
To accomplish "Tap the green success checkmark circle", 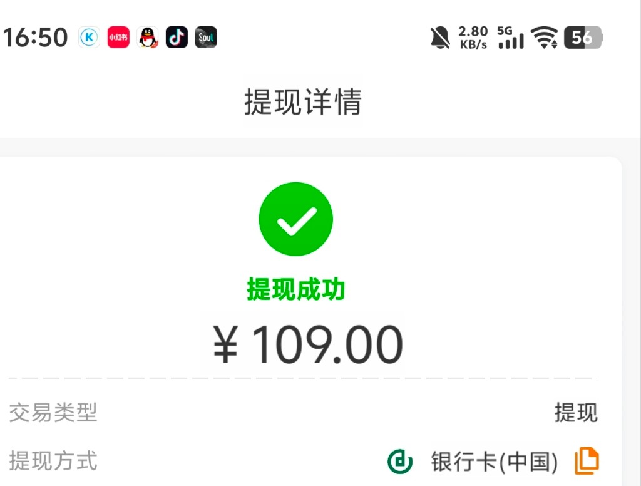I will click(296, 219).
